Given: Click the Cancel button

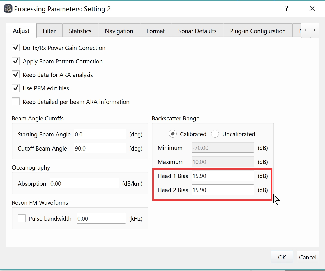Looking at the screenshot, I should (x=308, y=257).
